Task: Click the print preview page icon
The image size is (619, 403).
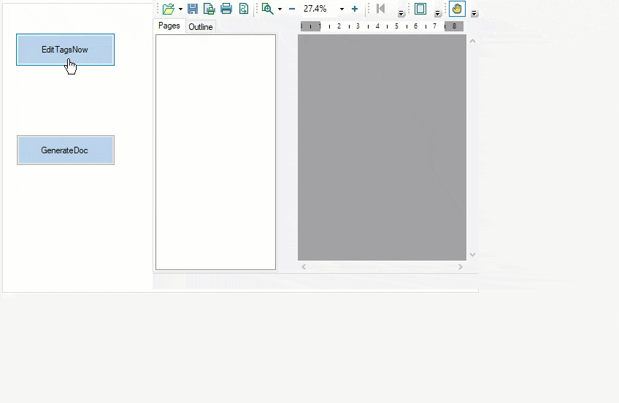Action: (209, 9)
